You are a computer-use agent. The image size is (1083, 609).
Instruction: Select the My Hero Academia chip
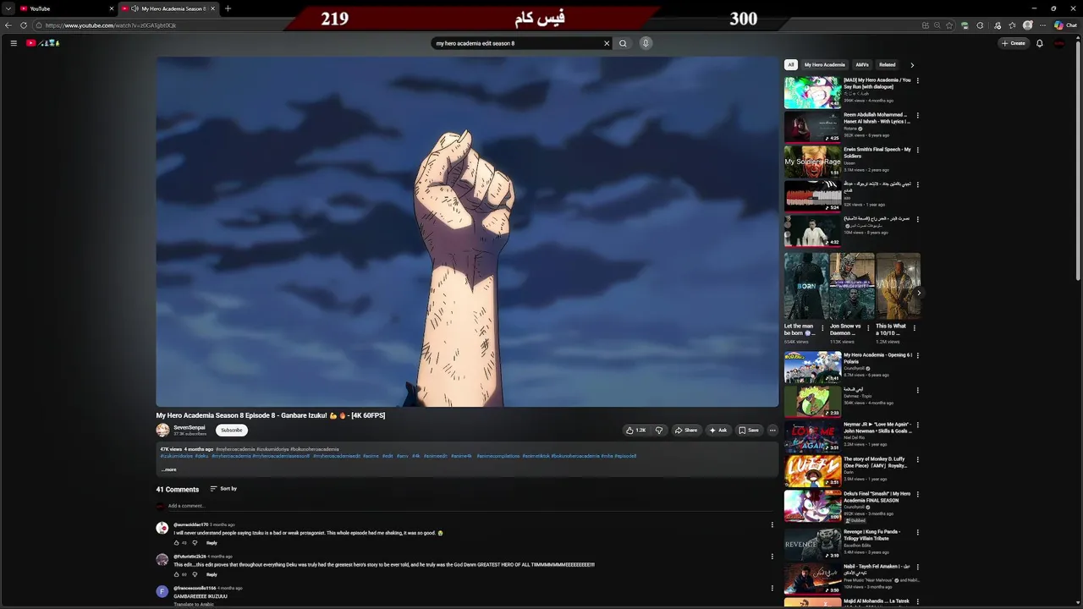pos(824,64)
